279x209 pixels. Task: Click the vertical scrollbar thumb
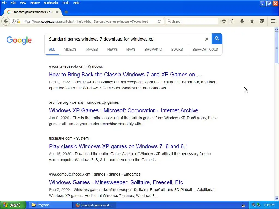pyautogui.click(x=277, y=47)
